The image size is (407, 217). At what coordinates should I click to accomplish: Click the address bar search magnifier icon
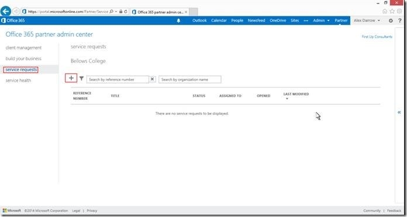(111, 12)
